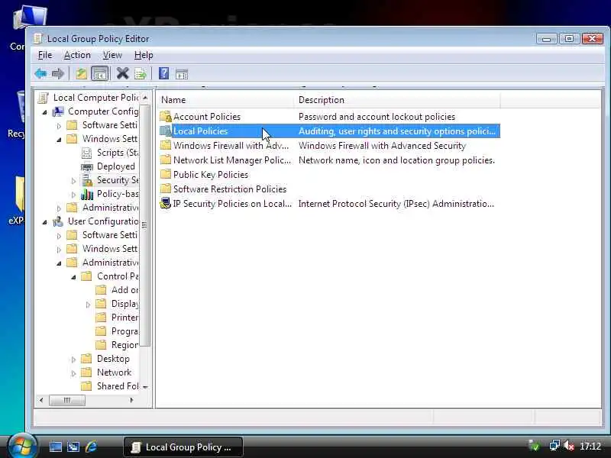Select 'Network name, icon and location' description
Screen dimensions: 611x458
pos(396,160)
